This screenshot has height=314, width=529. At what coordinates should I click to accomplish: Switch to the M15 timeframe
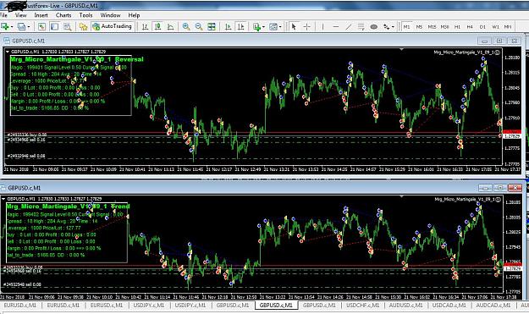432,26
